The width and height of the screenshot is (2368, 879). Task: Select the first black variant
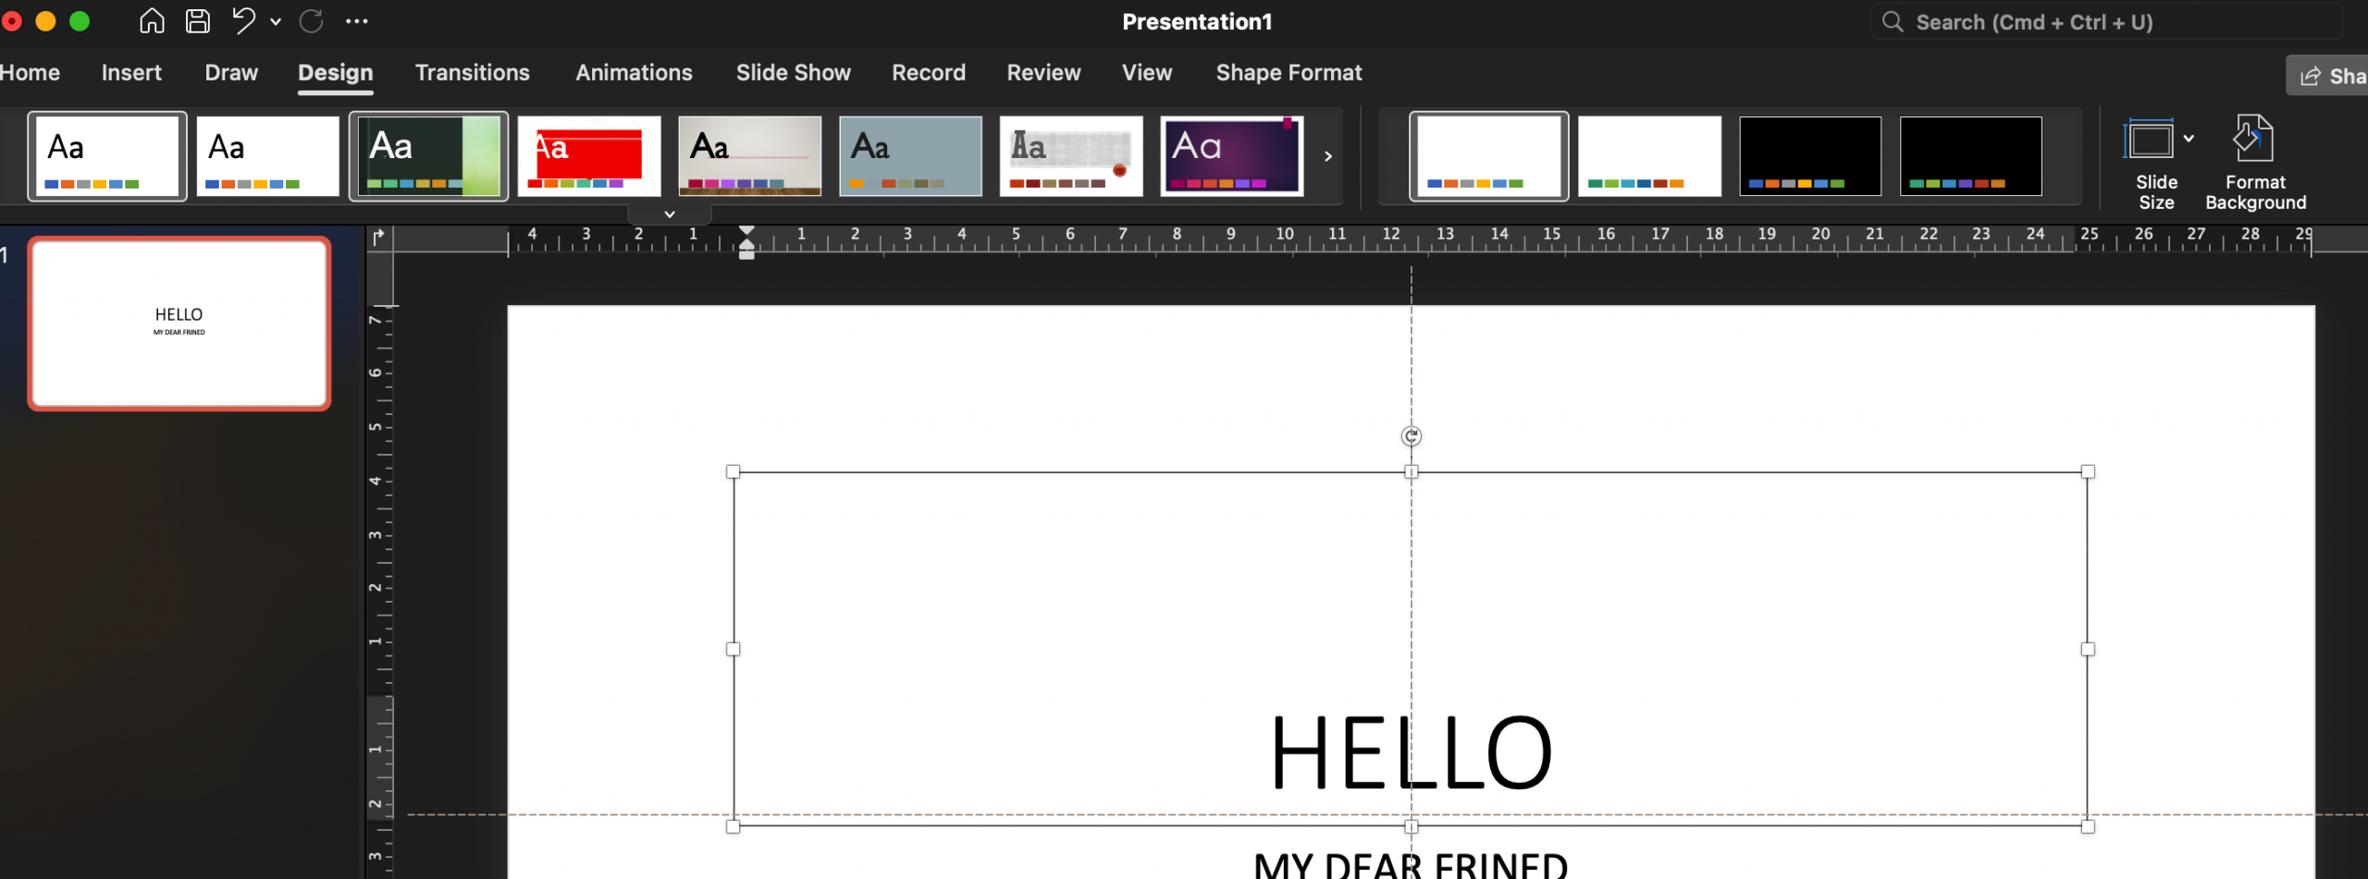pos(1810,156)
